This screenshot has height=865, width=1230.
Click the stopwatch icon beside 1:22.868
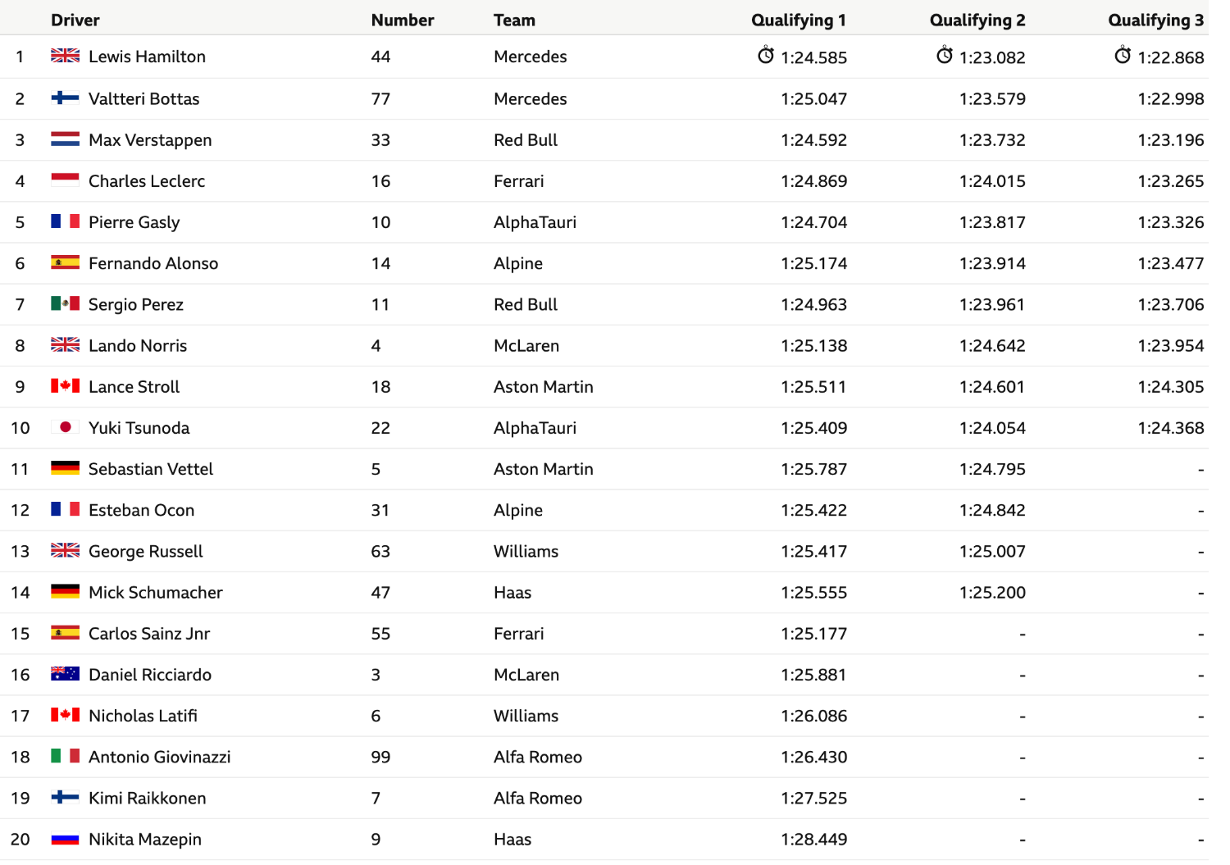coord(1123,55)
